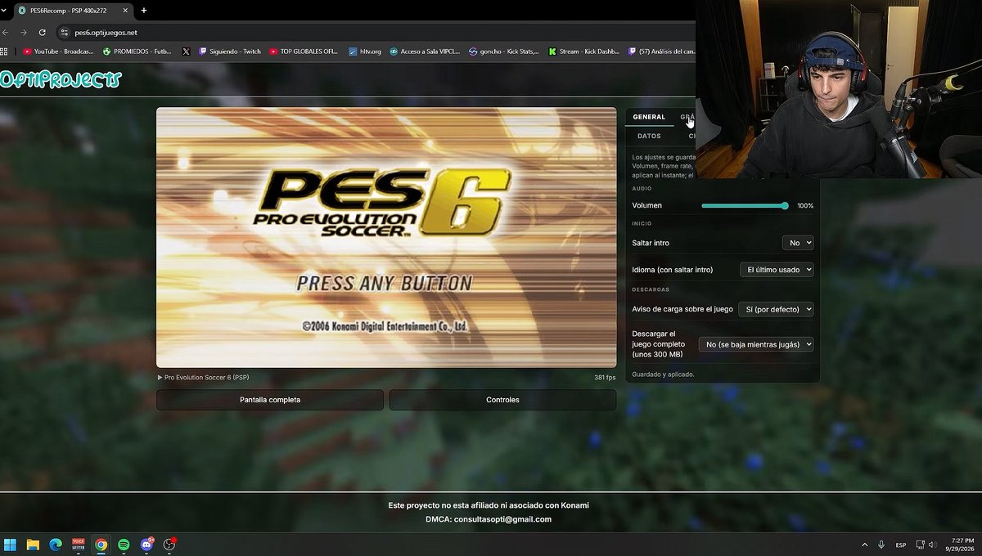This screenshot has width=982, height=556.
Task: Open YouTube Broadcast bookmark
Action: pos(58,52)
